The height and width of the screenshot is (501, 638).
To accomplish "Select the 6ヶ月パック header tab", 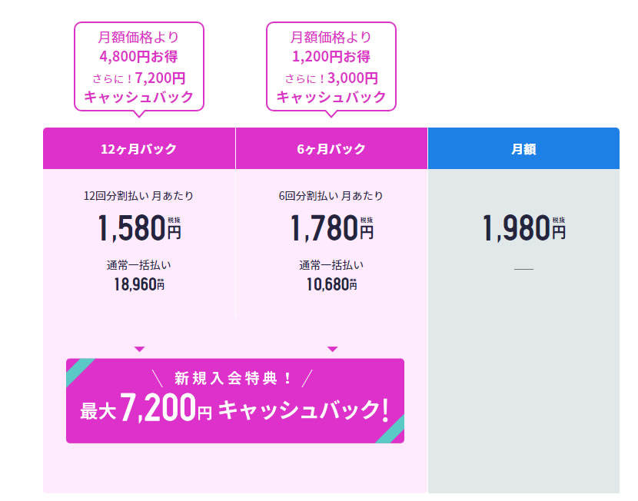I will click(331, 148).
